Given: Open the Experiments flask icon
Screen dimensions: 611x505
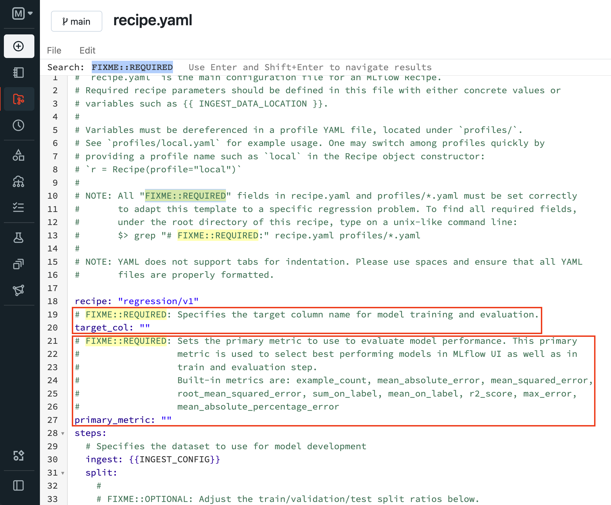Looking at the screenshot, I should click(x=19, y=238).
